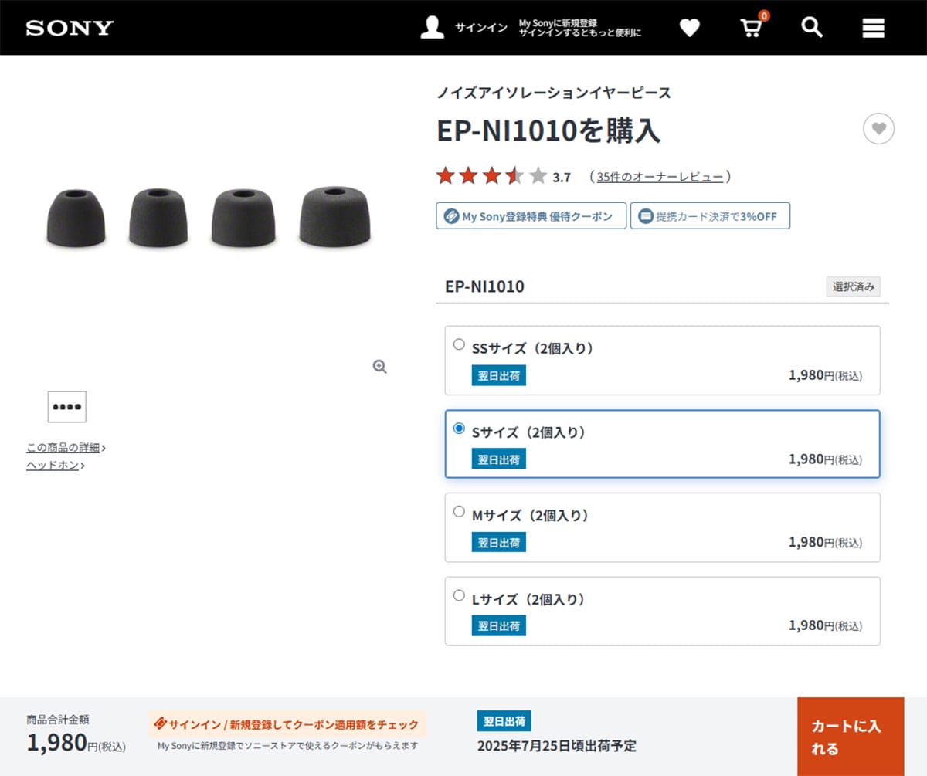Viewport: 927px width, 776px height.
Task: Open the shopping cart icon
Action: point(751,28)
